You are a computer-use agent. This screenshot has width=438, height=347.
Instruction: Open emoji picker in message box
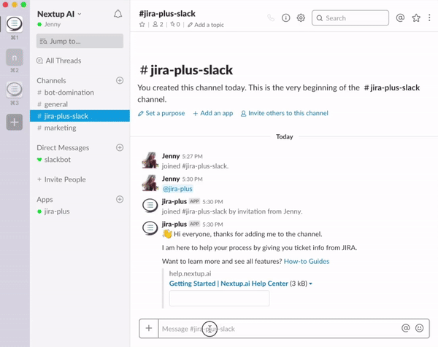(420, 329)
